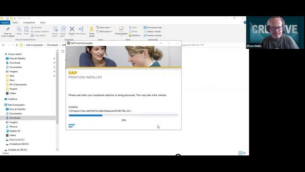Screen dimensions: 305x172
Task: Switch to details view icon in the status bar
Action: click(240, 153)
